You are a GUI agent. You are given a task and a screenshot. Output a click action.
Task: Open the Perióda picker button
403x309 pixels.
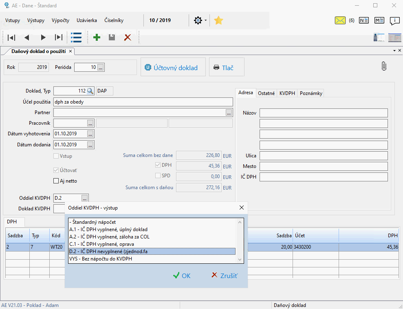pyautogui.click(x=101, y=67)
